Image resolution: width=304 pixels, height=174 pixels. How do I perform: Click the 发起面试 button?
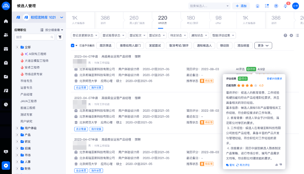pos(155,45)
